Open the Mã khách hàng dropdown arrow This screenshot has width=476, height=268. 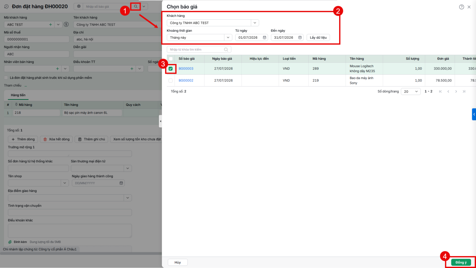(58, 25)
